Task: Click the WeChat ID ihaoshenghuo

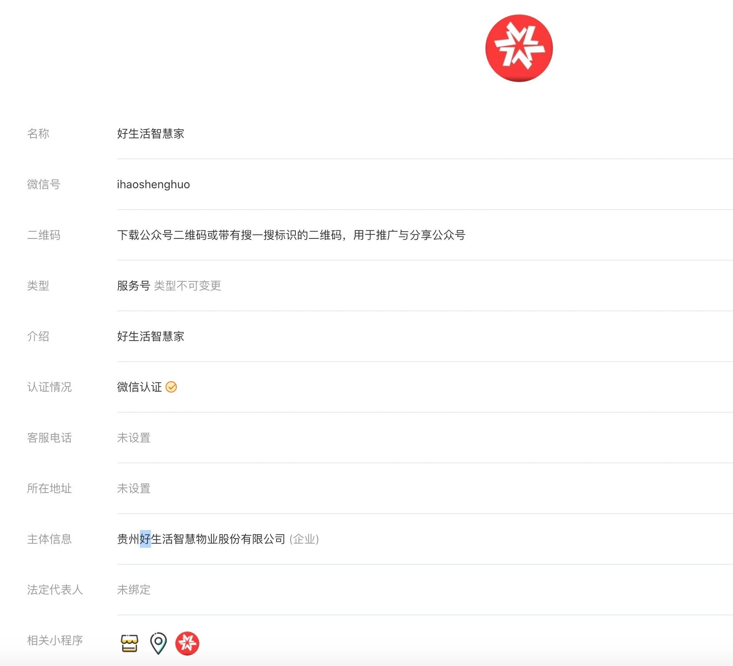Action: (154, 185)
